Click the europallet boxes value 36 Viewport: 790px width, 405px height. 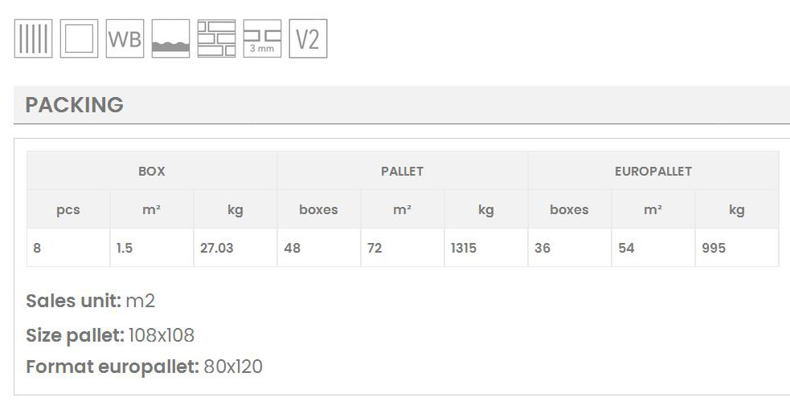coord(542,248)
